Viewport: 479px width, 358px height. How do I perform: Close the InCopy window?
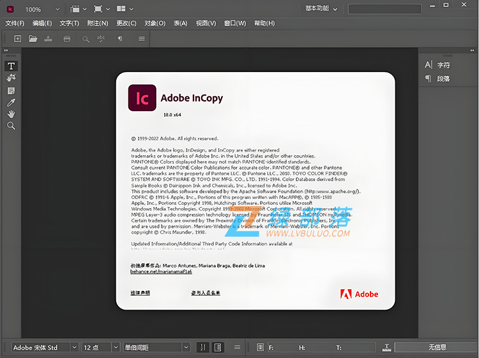pyautogui.click(x=464, y=4)
